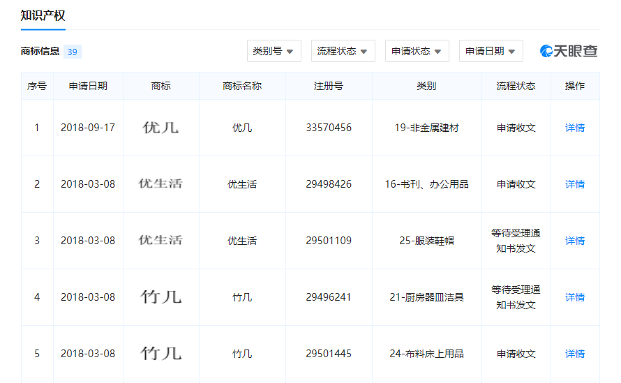Click the 流程状态 column header
This screenshot has width=621, height=383.
[516, 86]
